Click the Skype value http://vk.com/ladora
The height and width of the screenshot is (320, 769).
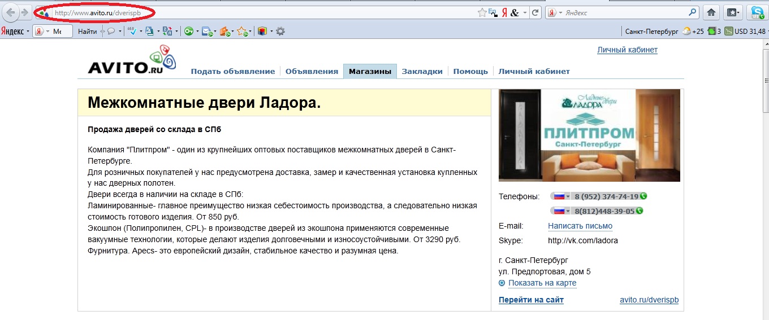pyautogui.click(x=583, y=240)
